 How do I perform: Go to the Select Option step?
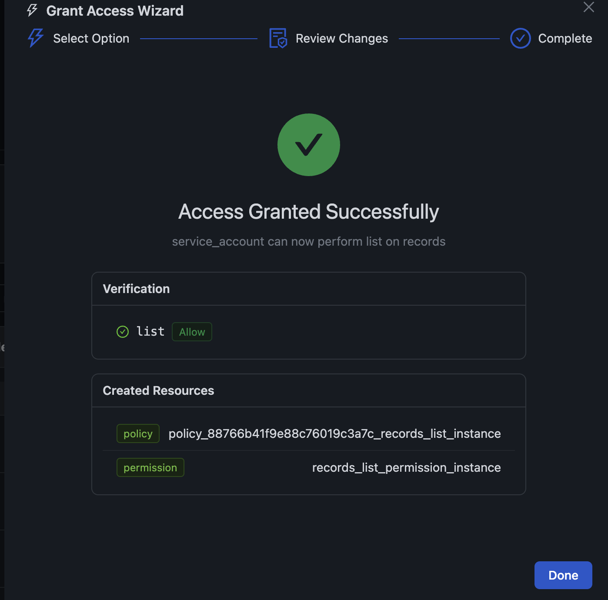pyautogui.click(x=91, y=38)
